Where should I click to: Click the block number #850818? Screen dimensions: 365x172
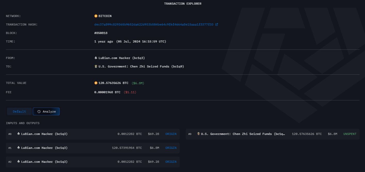(x=101, y=33)
